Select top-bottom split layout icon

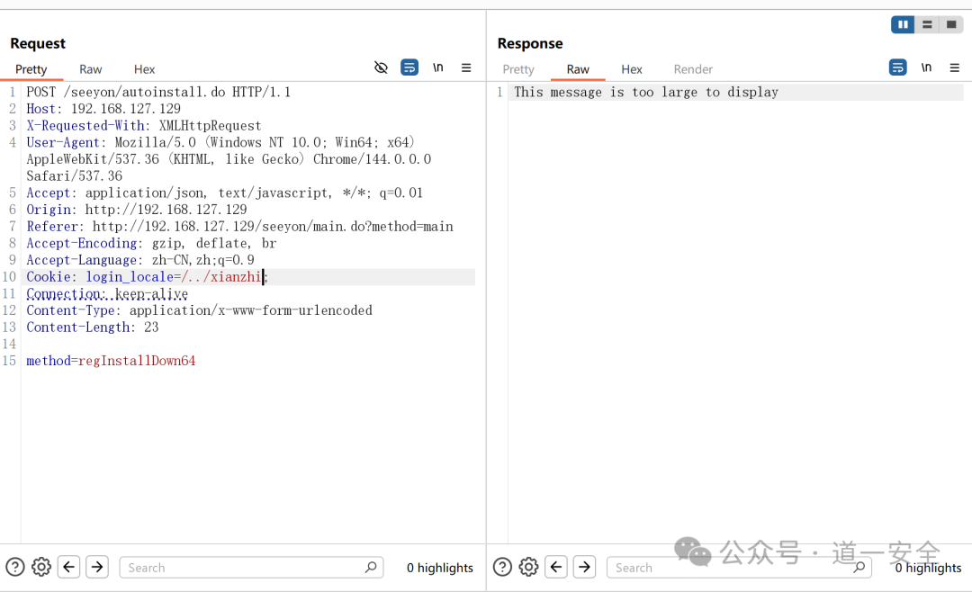coord(927,25)
